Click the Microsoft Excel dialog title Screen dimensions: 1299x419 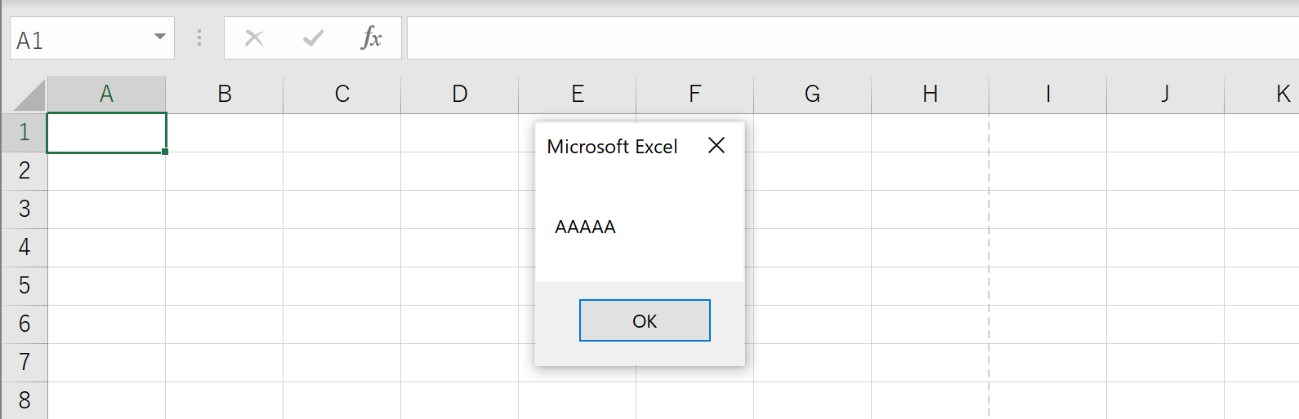(612, 147)
